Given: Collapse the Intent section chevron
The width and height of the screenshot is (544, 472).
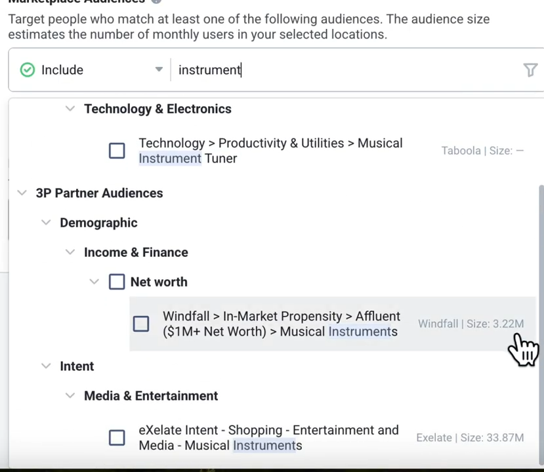Looking at the screenshot, I should point(46,366).
